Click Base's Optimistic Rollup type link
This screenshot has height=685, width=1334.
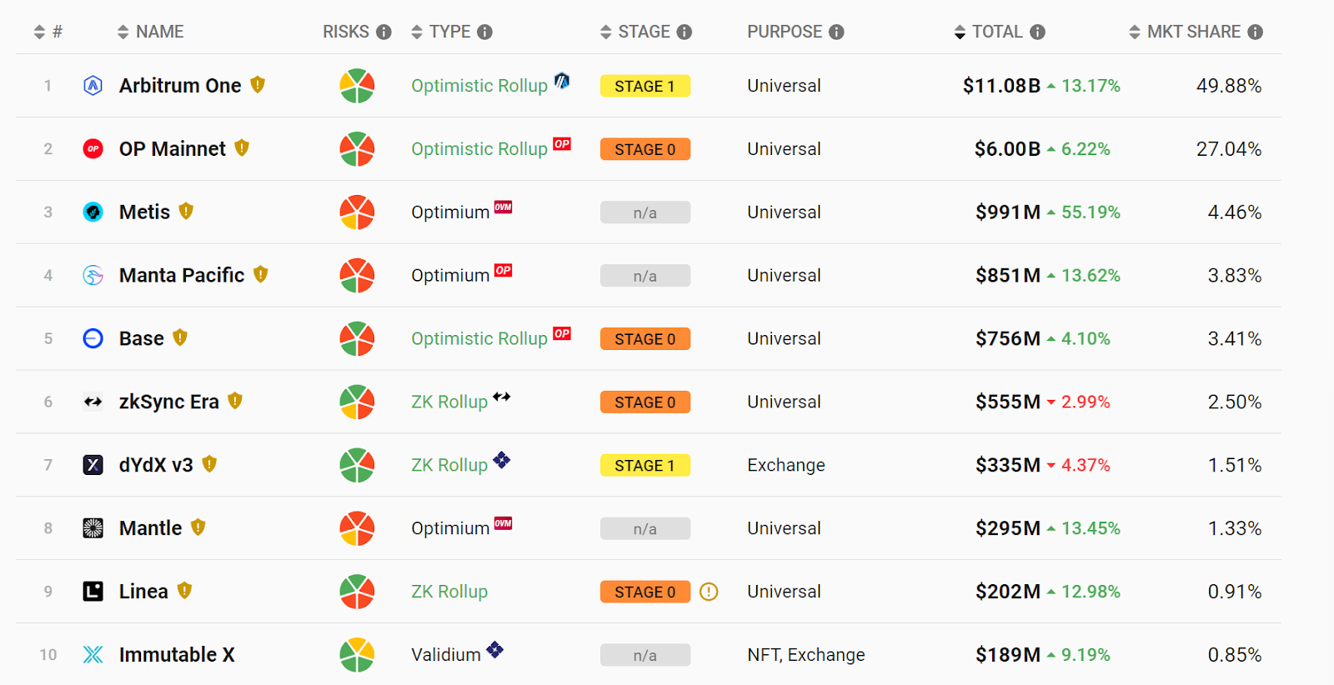[479, 339]
